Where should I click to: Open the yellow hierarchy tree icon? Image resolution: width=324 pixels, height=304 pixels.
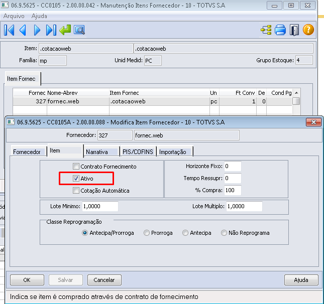pos(266,30)
